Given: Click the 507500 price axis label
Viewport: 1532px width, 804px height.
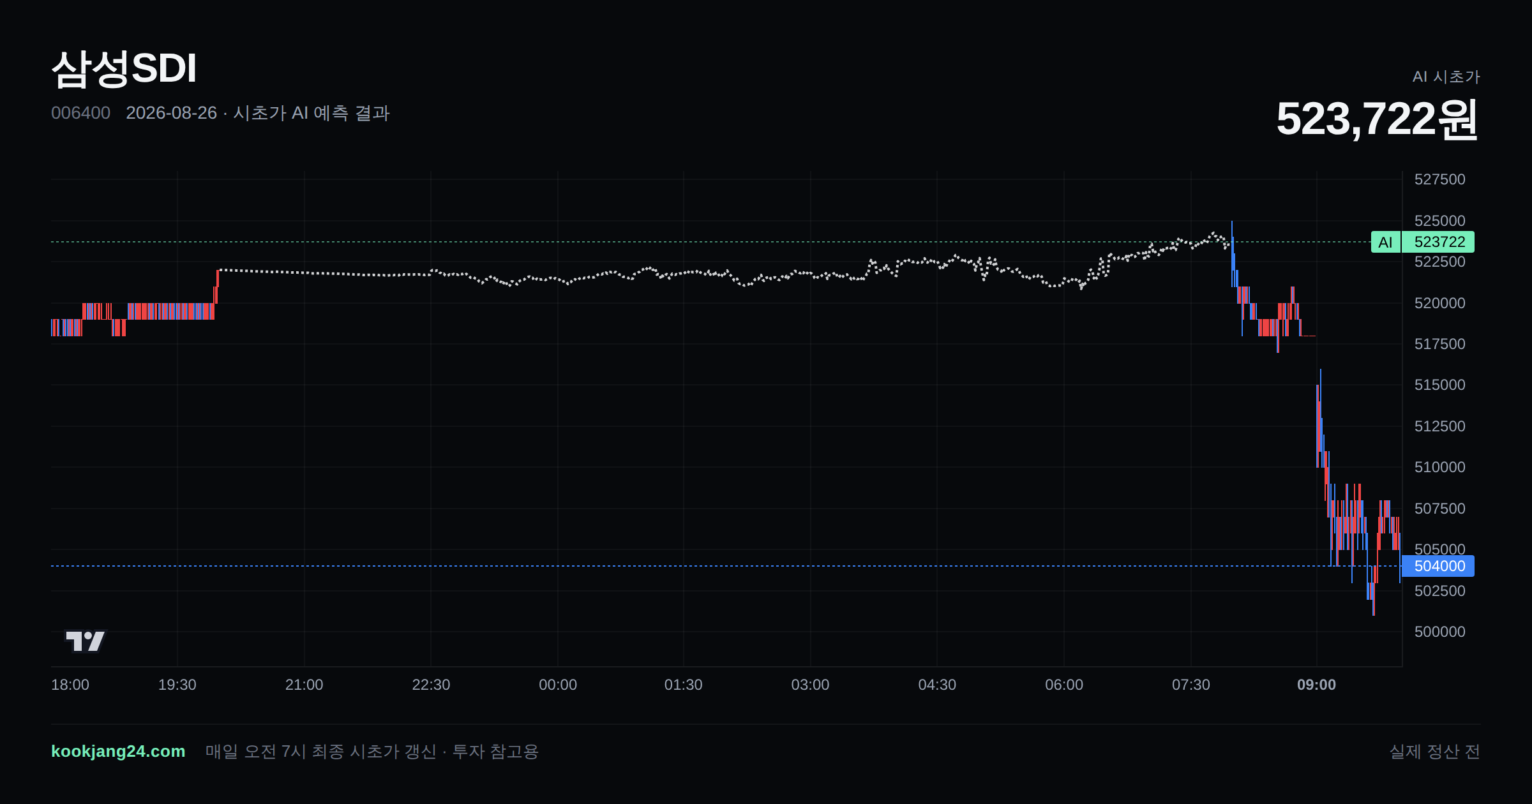Looking at the screenshot, I should 1439,509.
